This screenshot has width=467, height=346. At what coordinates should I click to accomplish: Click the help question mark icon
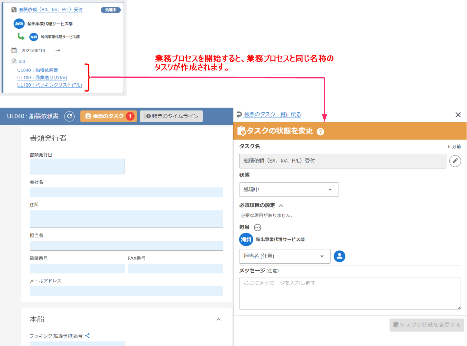pyautogui.click(x=320, y=132)
